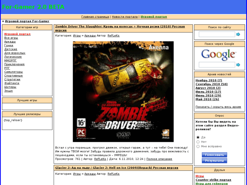The image size is (247, 185).
Task: Toggle 'Показать / скрыть весь архив'
Action: pos(218,107)
